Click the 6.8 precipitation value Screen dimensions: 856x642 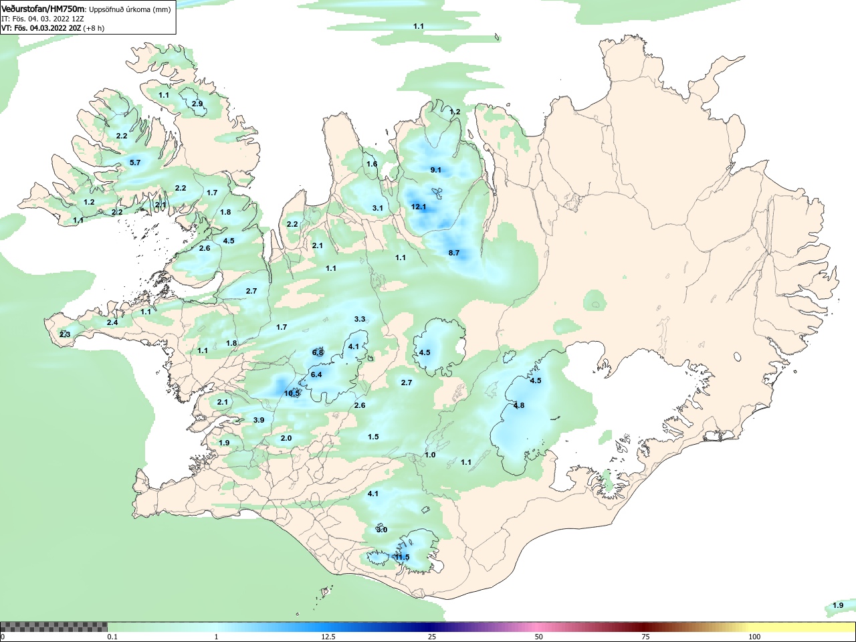[318, 352]
